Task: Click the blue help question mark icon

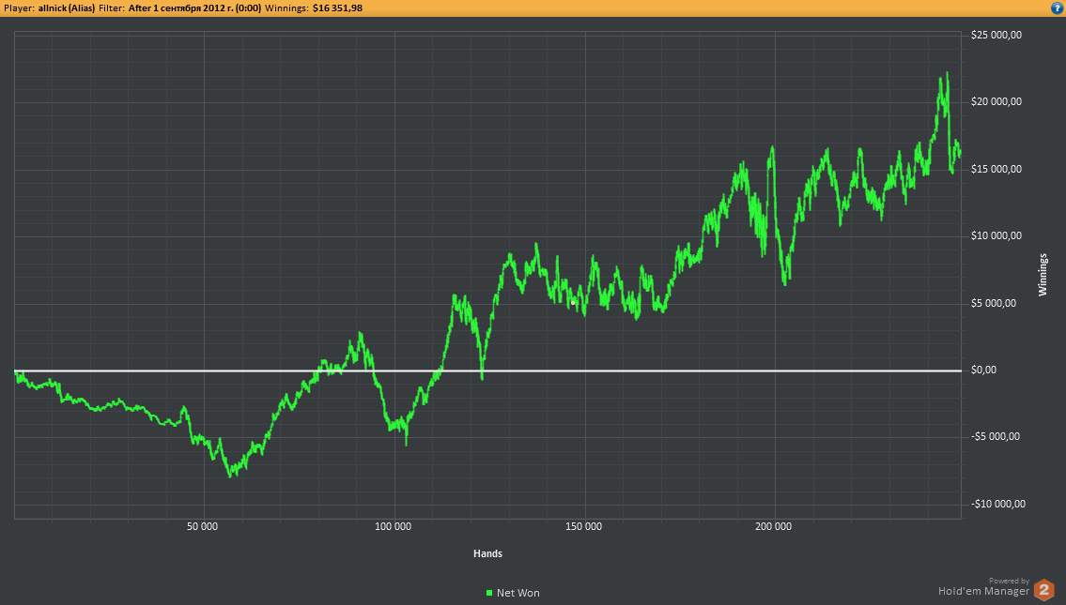Action: point(1057,8)
